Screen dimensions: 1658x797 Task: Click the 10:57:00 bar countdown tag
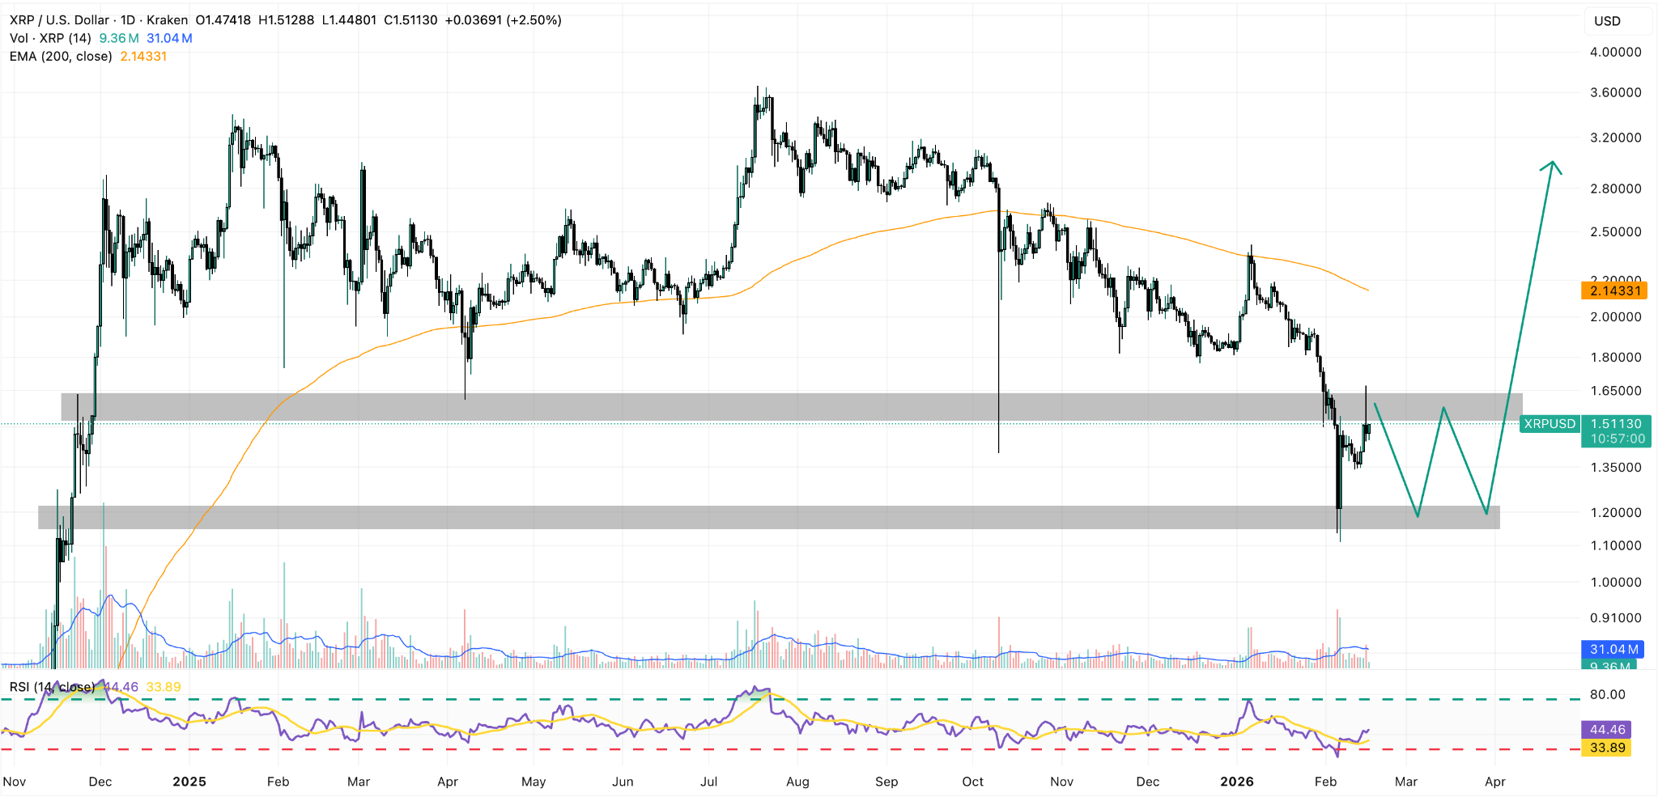[x=1617, y=439]
